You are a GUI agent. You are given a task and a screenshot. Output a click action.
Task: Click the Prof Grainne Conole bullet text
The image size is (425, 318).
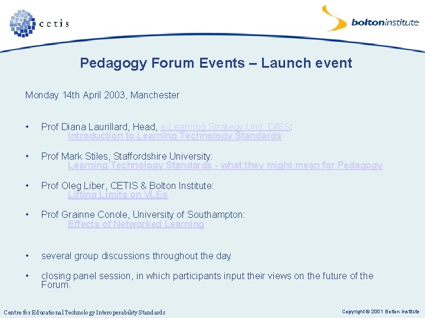coord(143,215)
